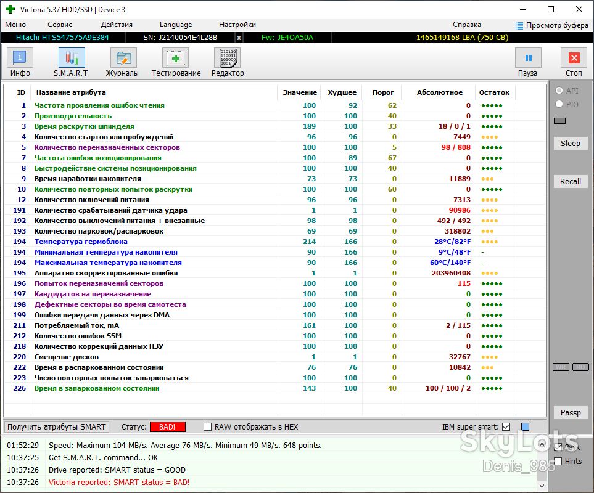Toggle the Hints checkbox

tap(558, 461)
